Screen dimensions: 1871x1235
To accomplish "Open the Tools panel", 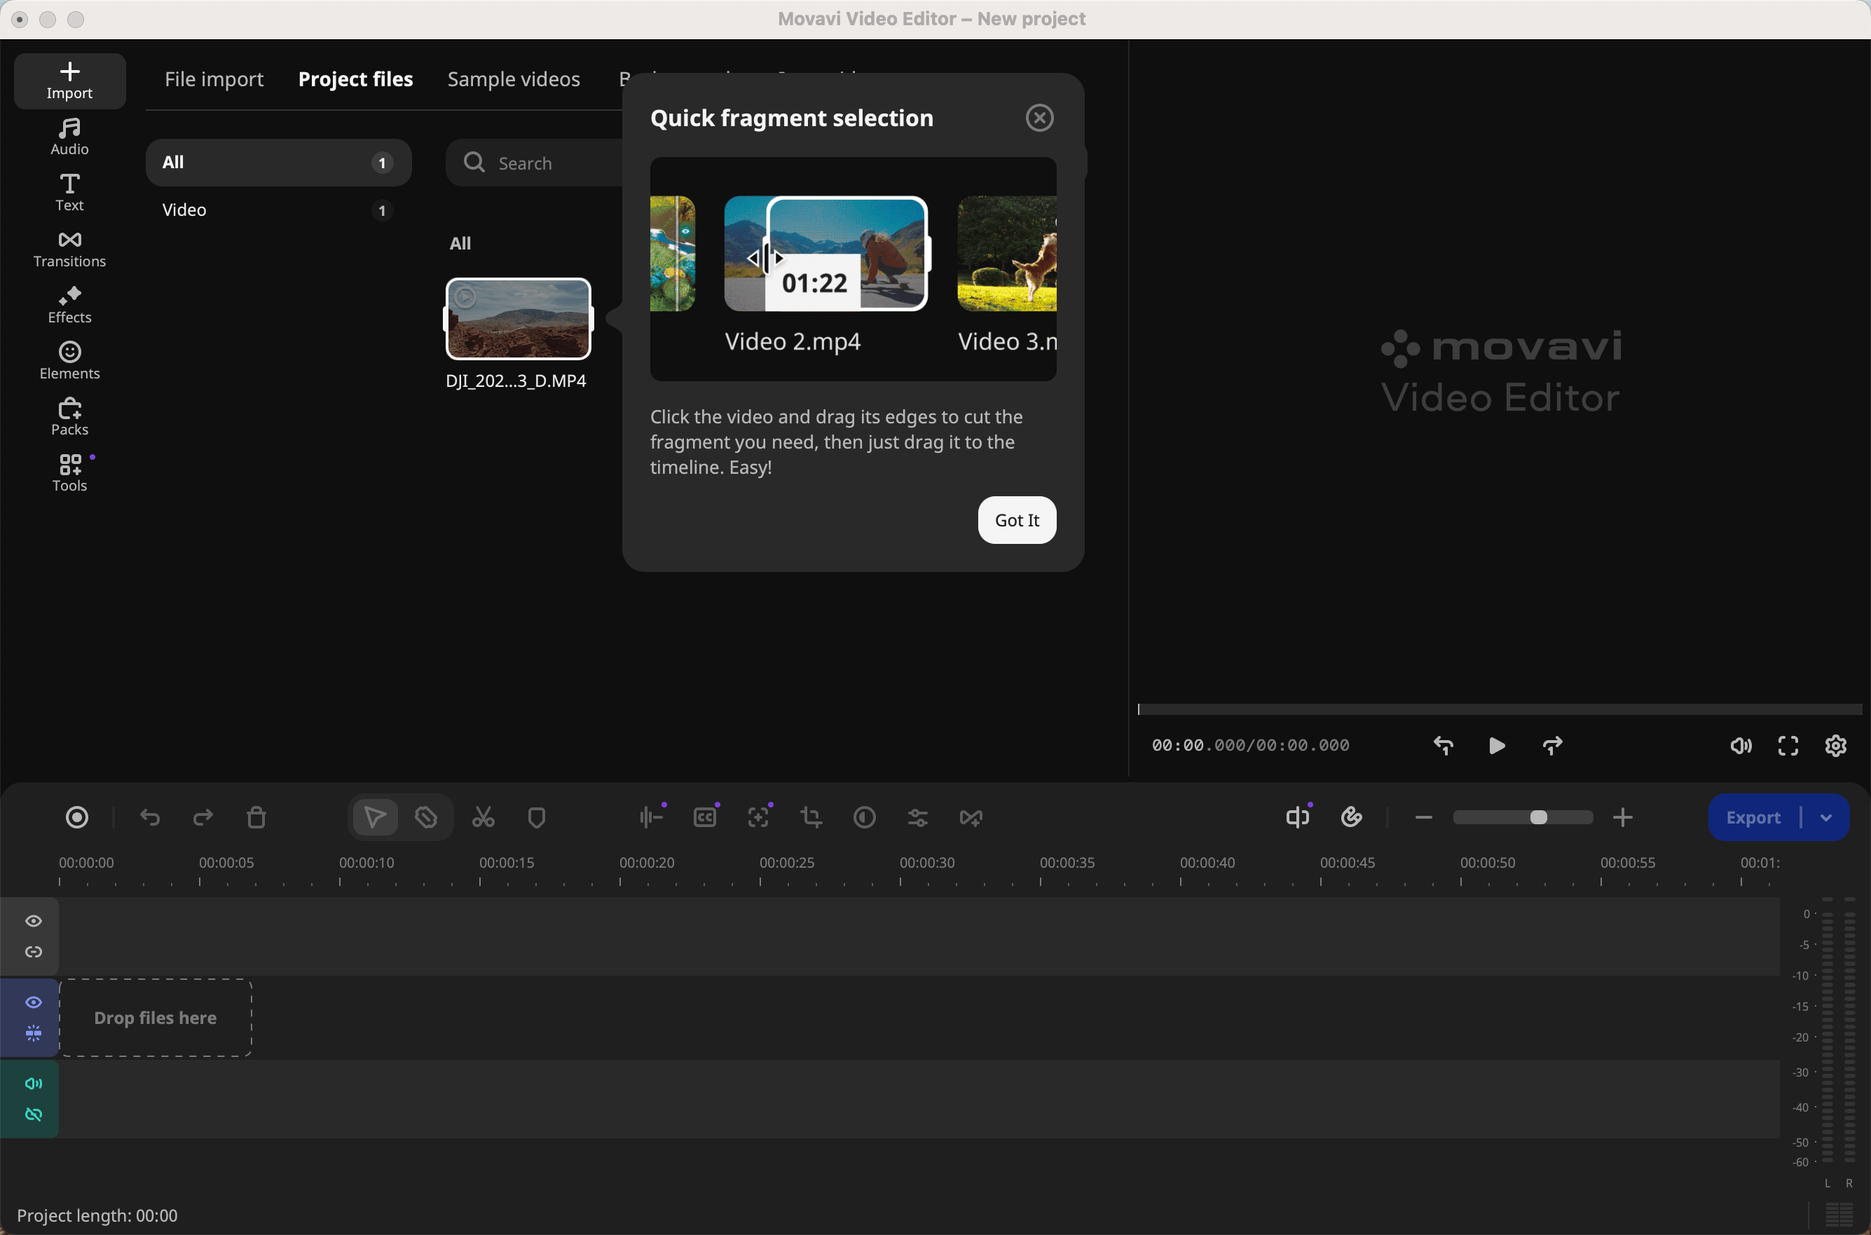I will click(x=69, y=472).
